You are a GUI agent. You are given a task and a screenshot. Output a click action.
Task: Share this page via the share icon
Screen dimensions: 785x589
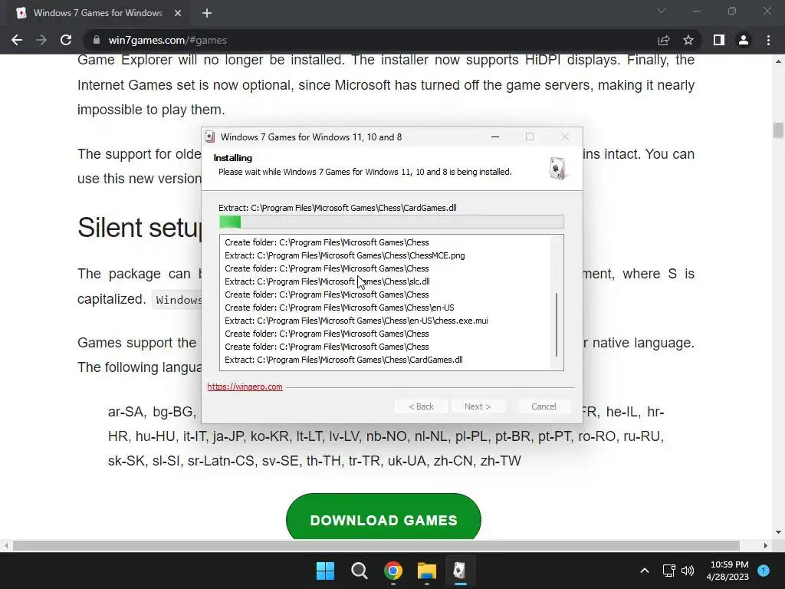pos(664,40)
